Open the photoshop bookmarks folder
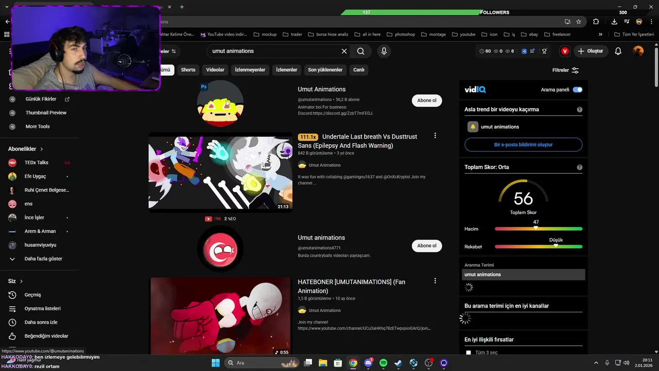Image resolution: width=659 pixels, height=371 pixels. [x=401, y=35]
